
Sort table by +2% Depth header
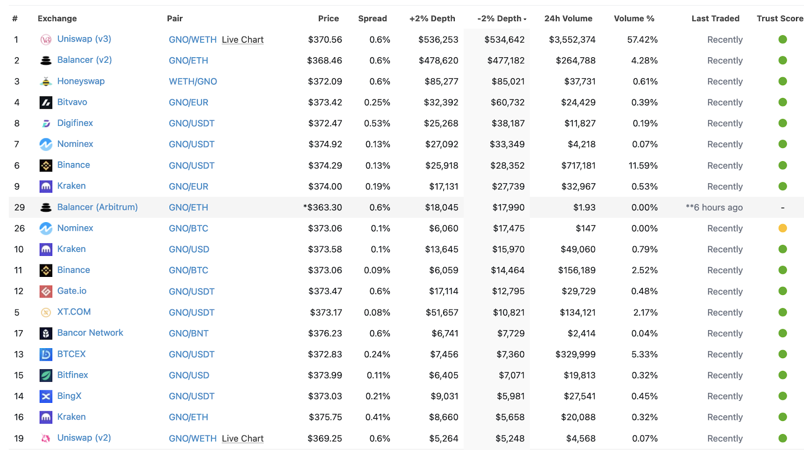click(432, 19)
